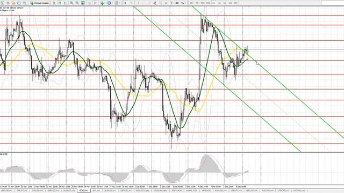Open the EURUSD,Daily chart tab

pyautogui.click(x=142, y=191)
